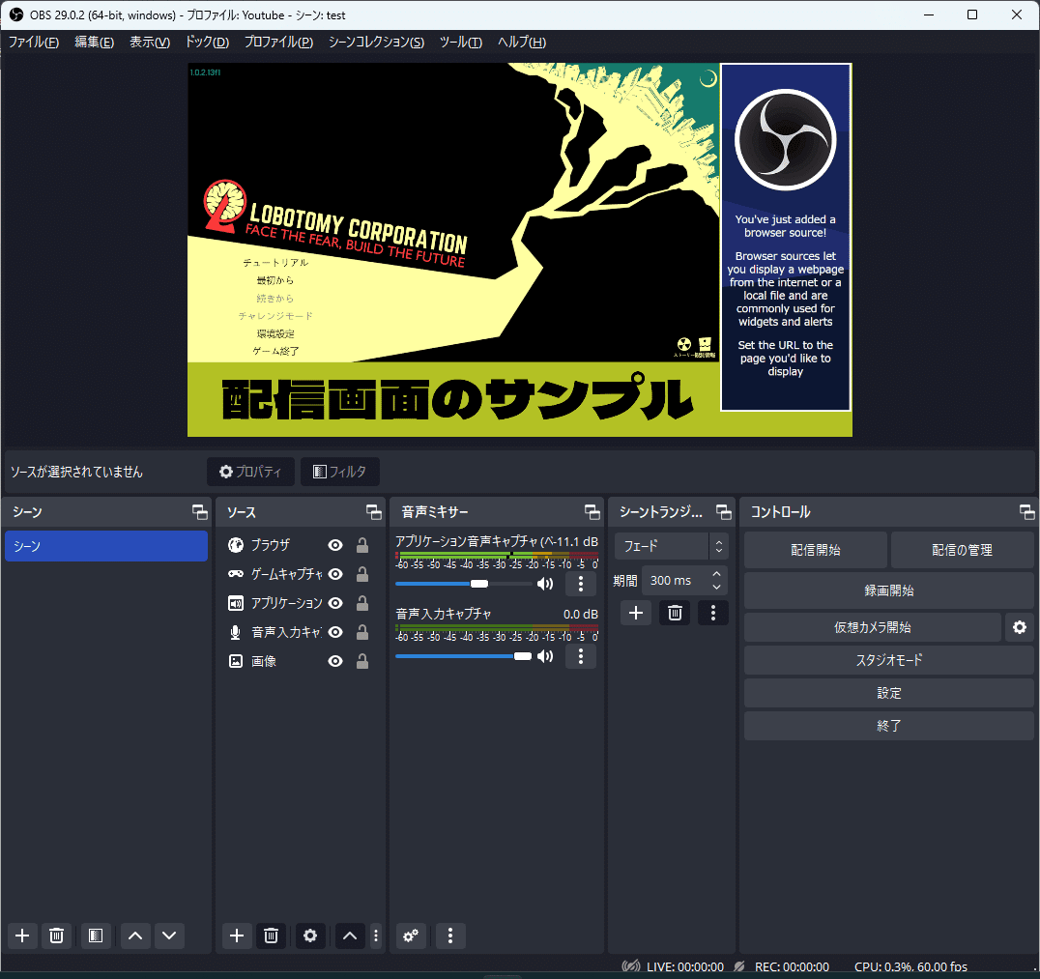
Task: Toggle visibility of 音声入力キャプチャ source
Action: (335, 632)
